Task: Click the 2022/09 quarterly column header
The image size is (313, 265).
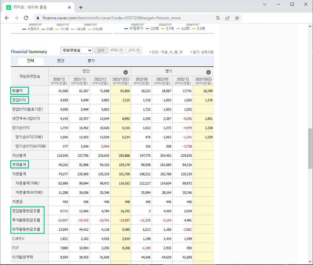Action: [162, 81]
